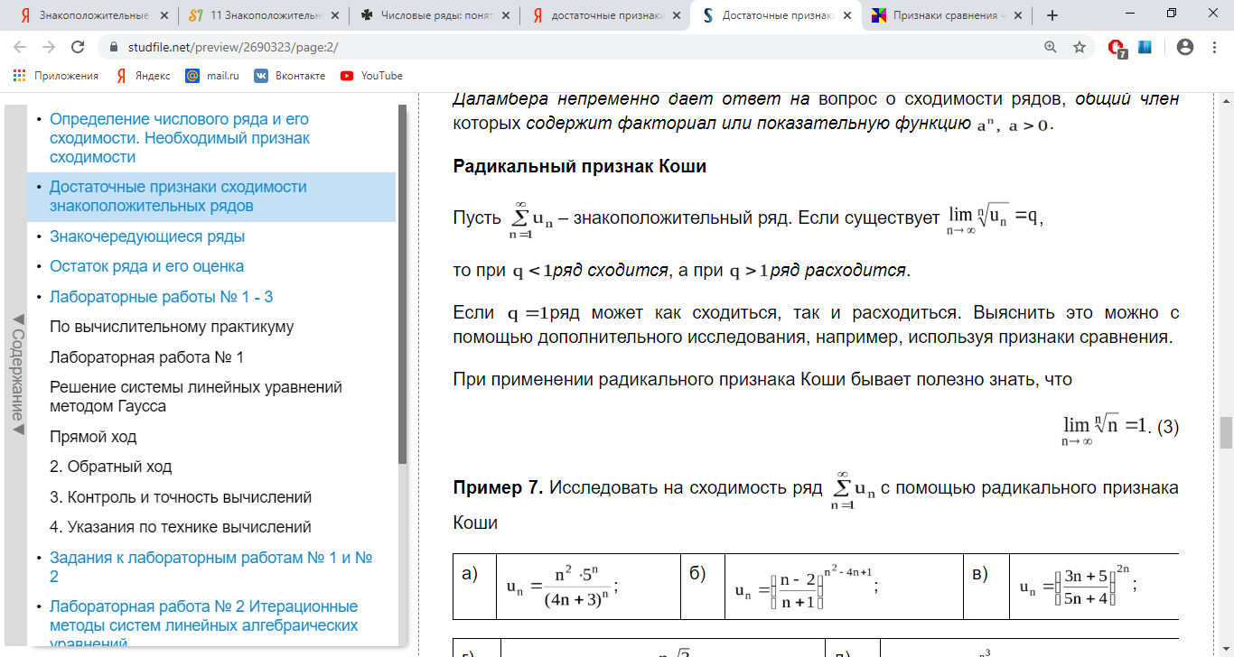The height and width of the screenshot is (657, 1234).
Task: Click Радикальный признак Коши heading
Action: (579, 167)
